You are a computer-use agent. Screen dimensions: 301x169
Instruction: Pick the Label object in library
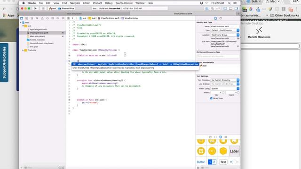234,151
